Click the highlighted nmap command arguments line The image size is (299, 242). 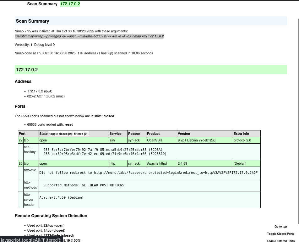pos(89,36)
